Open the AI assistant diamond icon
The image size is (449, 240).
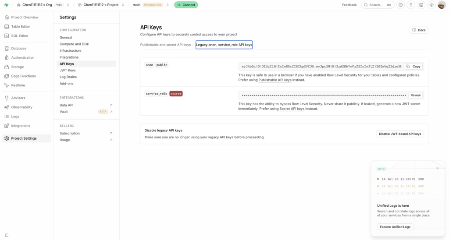coord(431,5)
